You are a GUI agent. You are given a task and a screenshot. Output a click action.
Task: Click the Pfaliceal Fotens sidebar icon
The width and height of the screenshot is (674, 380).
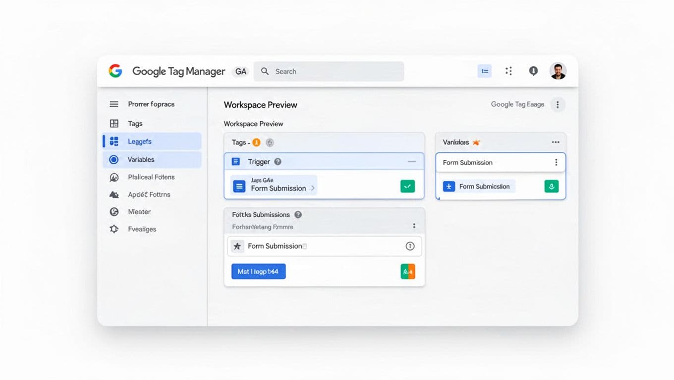click(x=114, y=177)
